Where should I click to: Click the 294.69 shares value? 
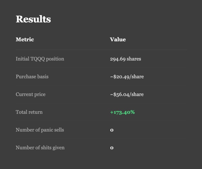[x=125, y=59]
